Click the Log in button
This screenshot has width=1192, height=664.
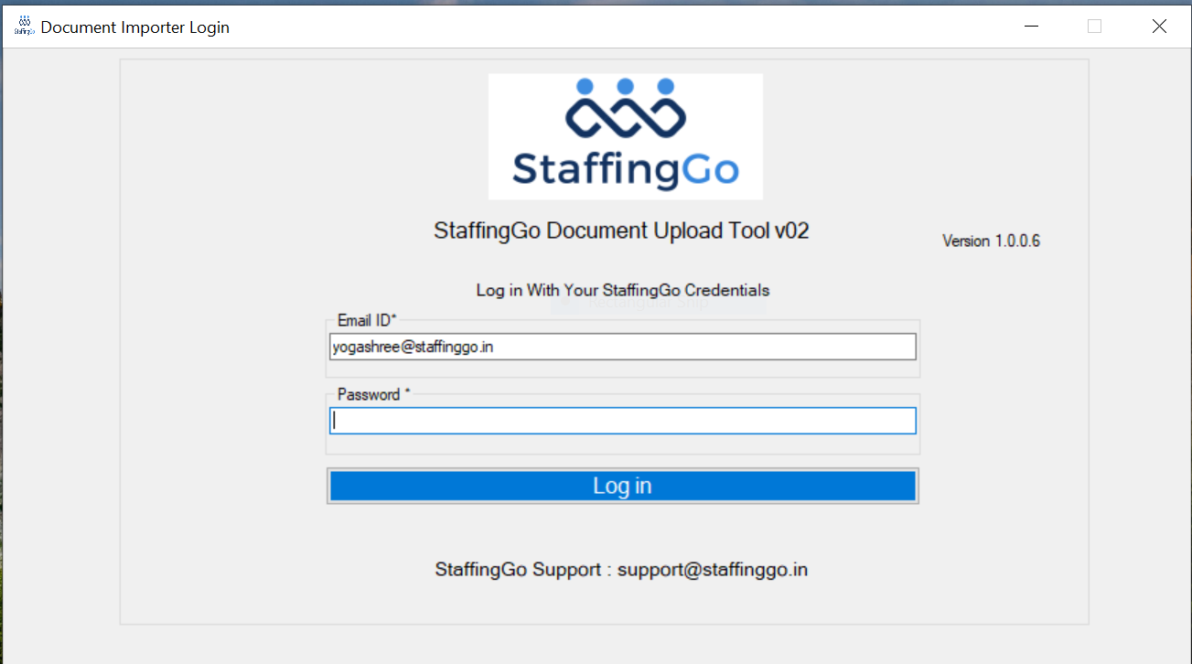point(623,486)
